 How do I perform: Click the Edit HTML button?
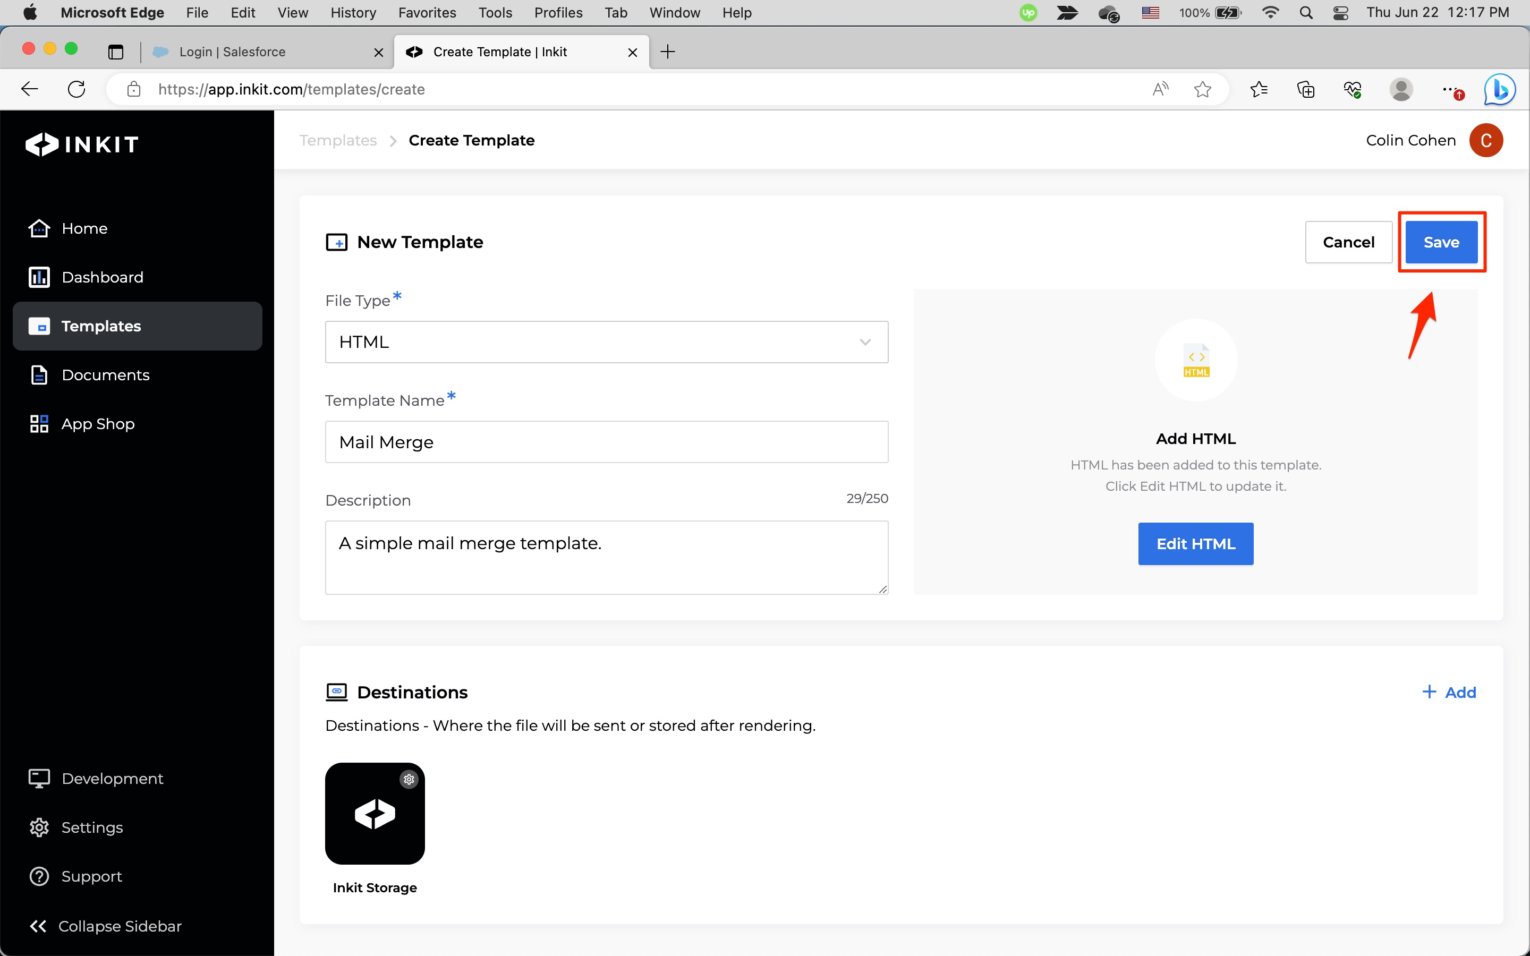click(x=1195, y=544)
